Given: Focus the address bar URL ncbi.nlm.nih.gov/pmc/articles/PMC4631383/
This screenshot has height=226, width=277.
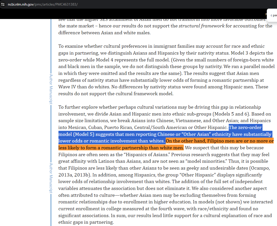Looking at the screenshot, I should [43, 4].
